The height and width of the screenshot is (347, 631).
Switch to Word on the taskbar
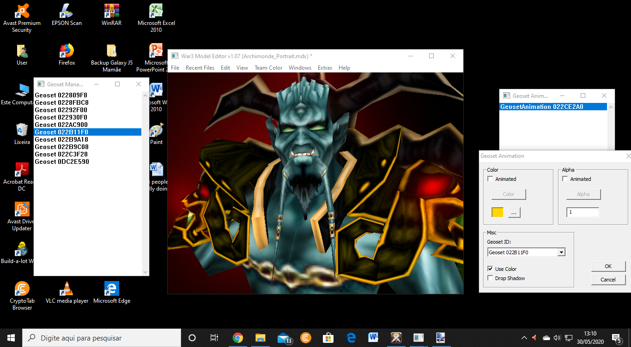coord(373,338)
